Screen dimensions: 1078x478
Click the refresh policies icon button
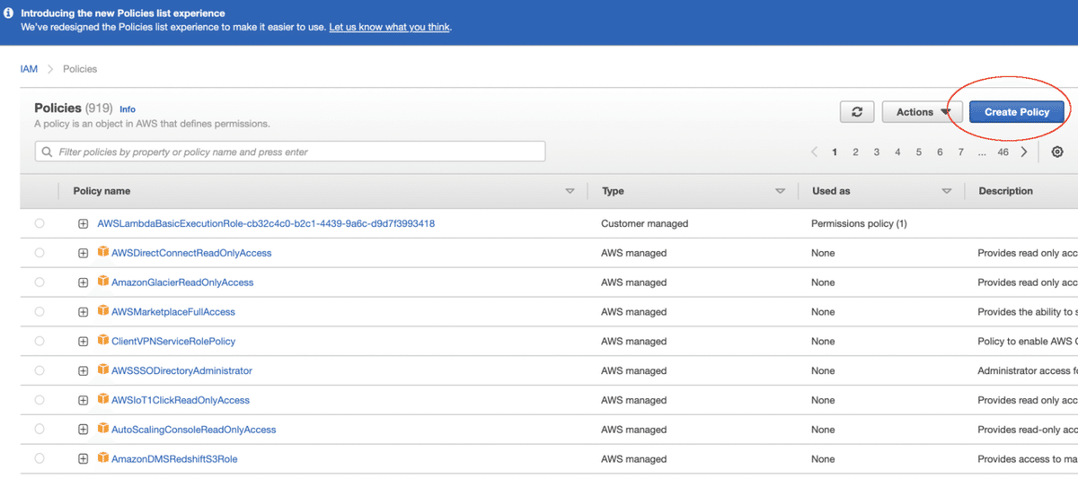point(857,112)
